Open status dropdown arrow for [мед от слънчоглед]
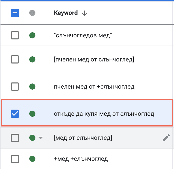 pos(40,138)
